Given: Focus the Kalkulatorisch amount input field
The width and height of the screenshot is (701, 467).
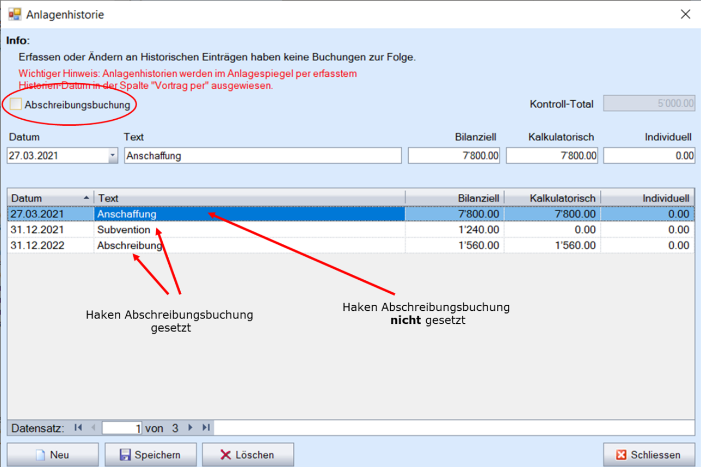Looking at the screenshot, I should pyautogui.click(x=552, y=156).
